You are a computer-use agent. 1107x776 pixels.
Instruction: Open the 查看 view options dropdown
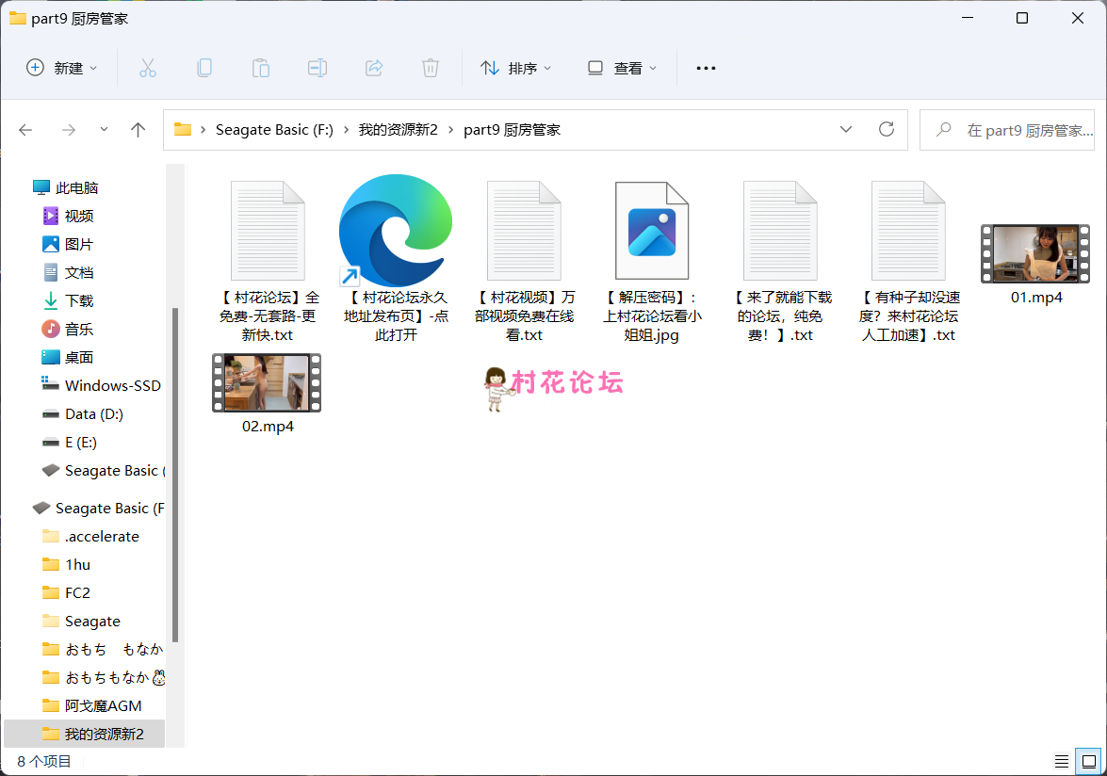(622, 68)
